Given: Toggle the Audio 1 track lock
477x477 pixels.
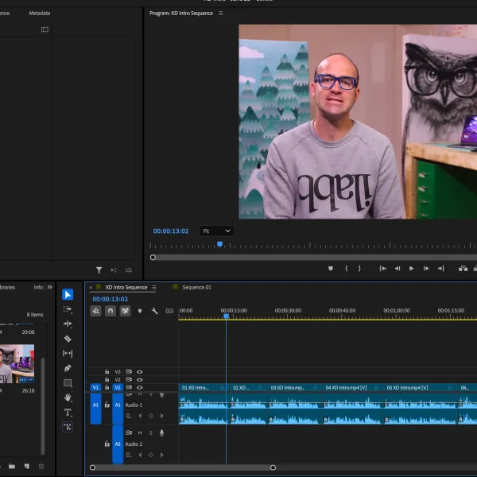Looking at the screenshot, I should coord(107,405).
